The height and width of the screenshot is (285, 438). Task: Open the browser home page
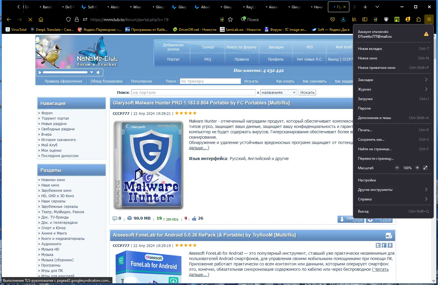click(41, 20)
